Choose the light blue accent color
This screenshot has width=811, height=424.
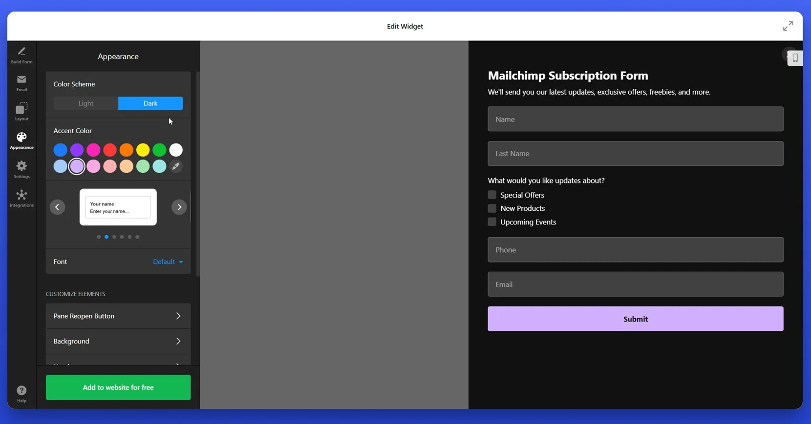[61, 166]
